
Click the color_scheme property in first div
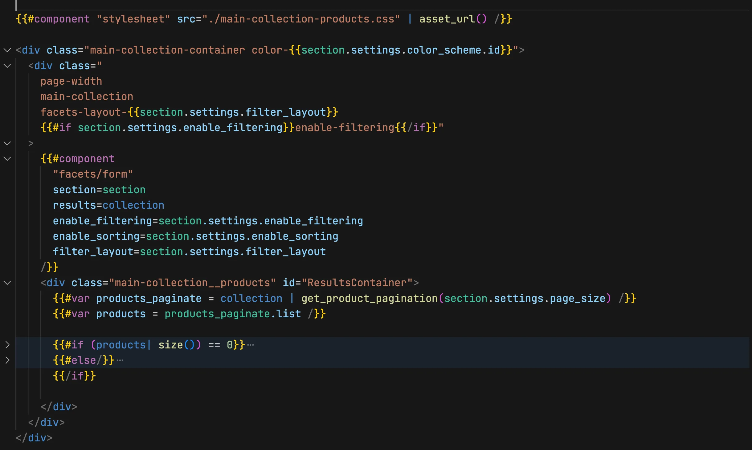click(444, 50)
